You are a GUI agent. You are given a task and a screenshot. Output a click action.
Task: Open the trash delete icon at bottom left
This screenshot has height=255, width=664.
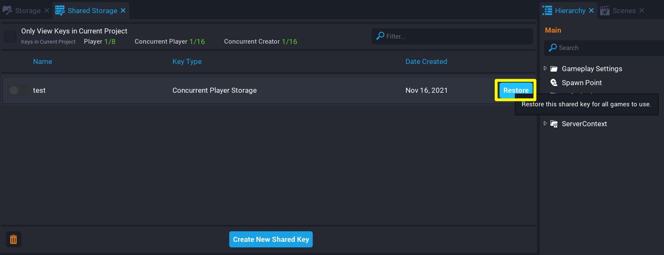pos(14,239)
